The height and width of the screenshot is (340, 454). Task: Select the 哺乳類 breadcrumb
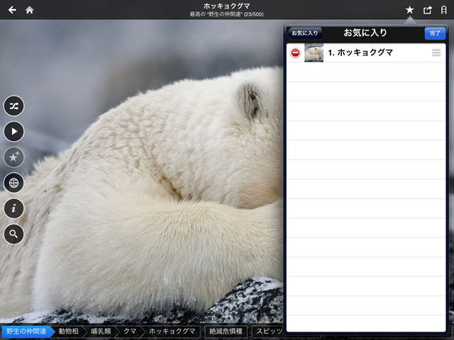101,331
